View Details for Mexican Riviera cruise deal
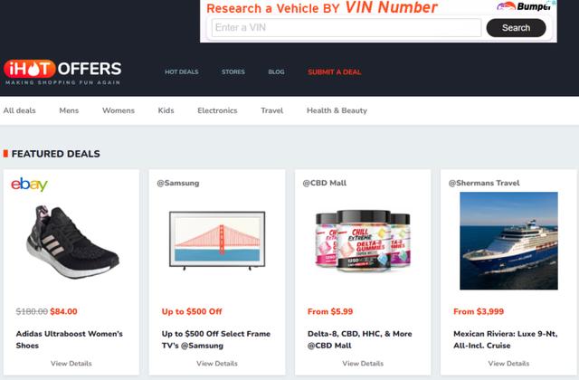Image resolution: width=579 pixels, height=380 pixels. pyautogui.click(x=508, y=364)
